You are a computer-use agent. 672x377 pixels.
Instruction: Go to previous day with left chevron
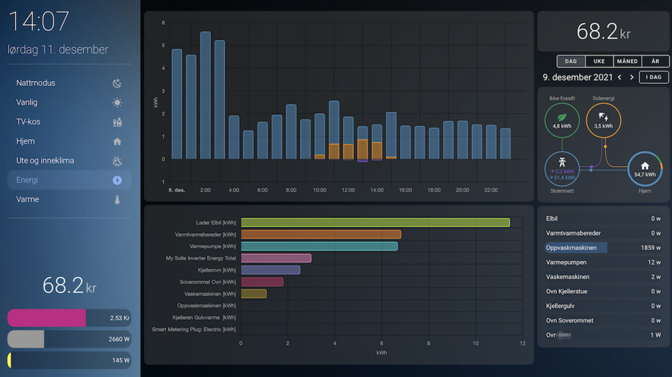tap(620, 77)
